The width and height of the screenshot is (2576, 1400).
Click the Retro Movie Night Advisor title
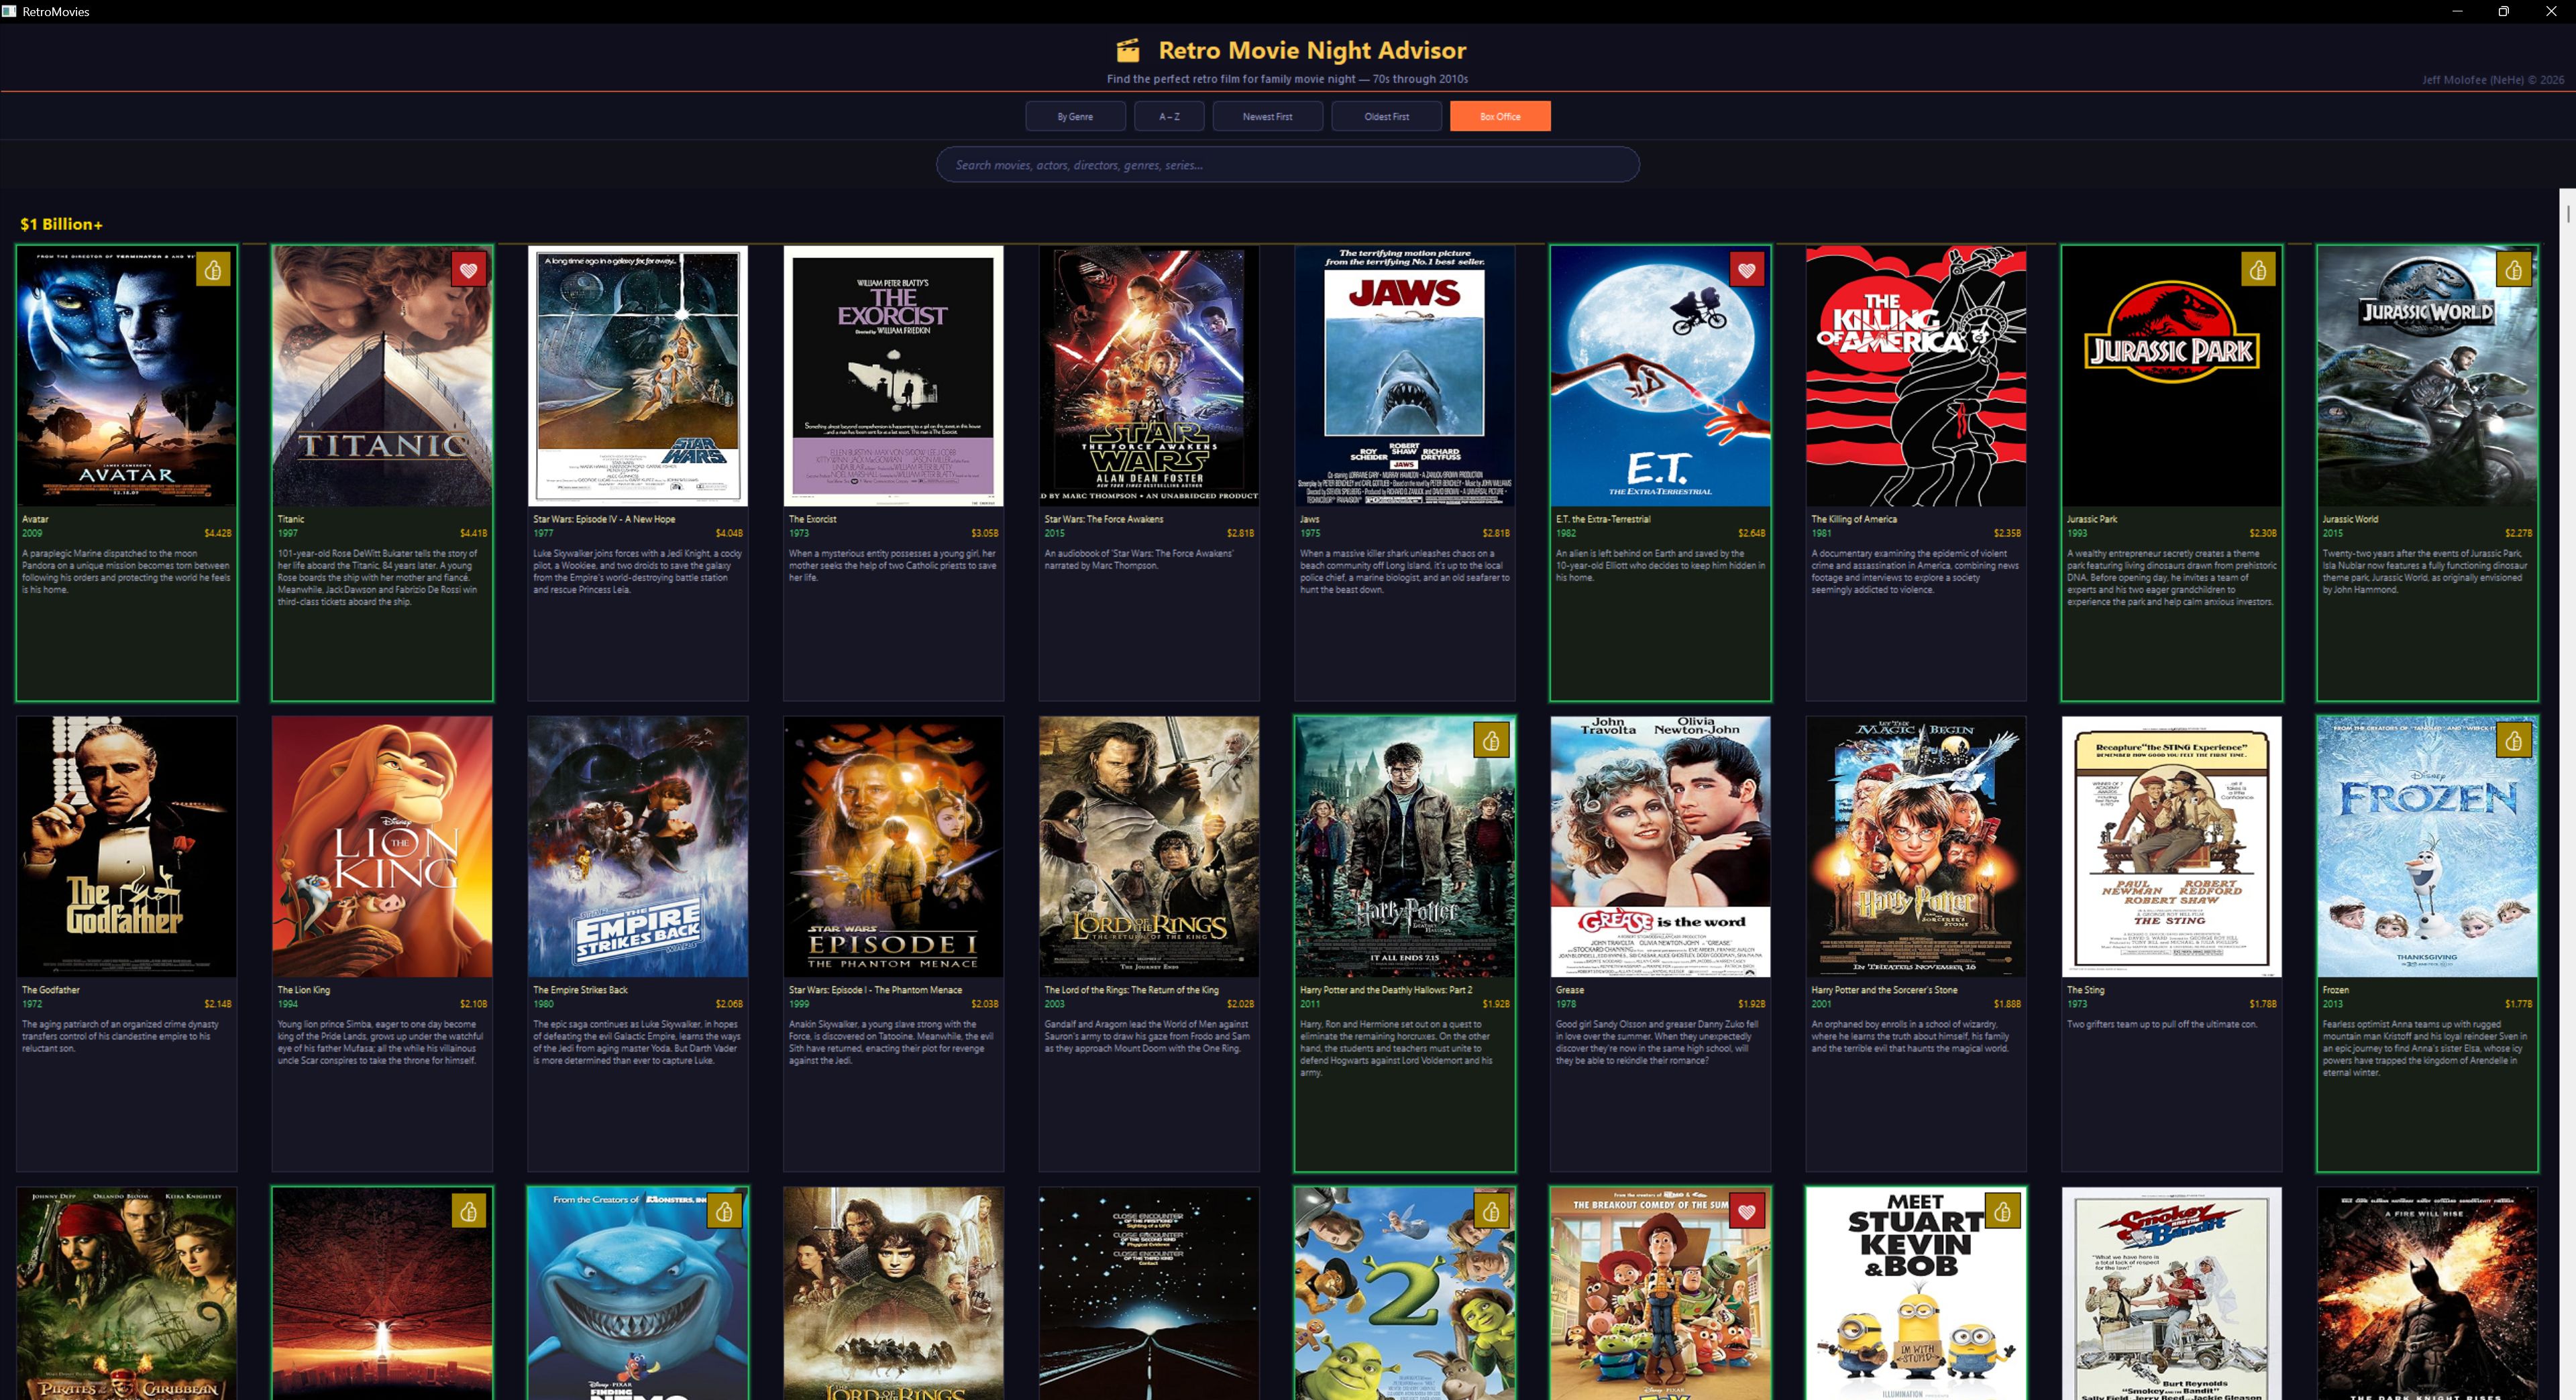[1312, 50]
